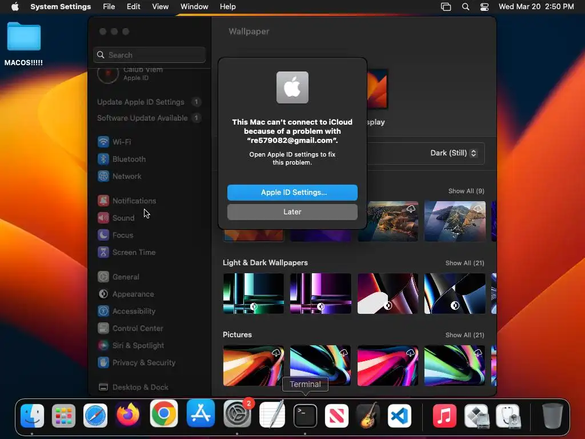This screenshot has width=585, height=439.
Task: Open Spotlight search in the menu bar
Action: click(x=465, y=7)
